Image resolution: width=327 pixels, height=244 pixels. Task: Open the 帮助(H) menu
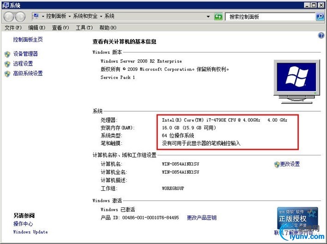(x=108, y=28)
